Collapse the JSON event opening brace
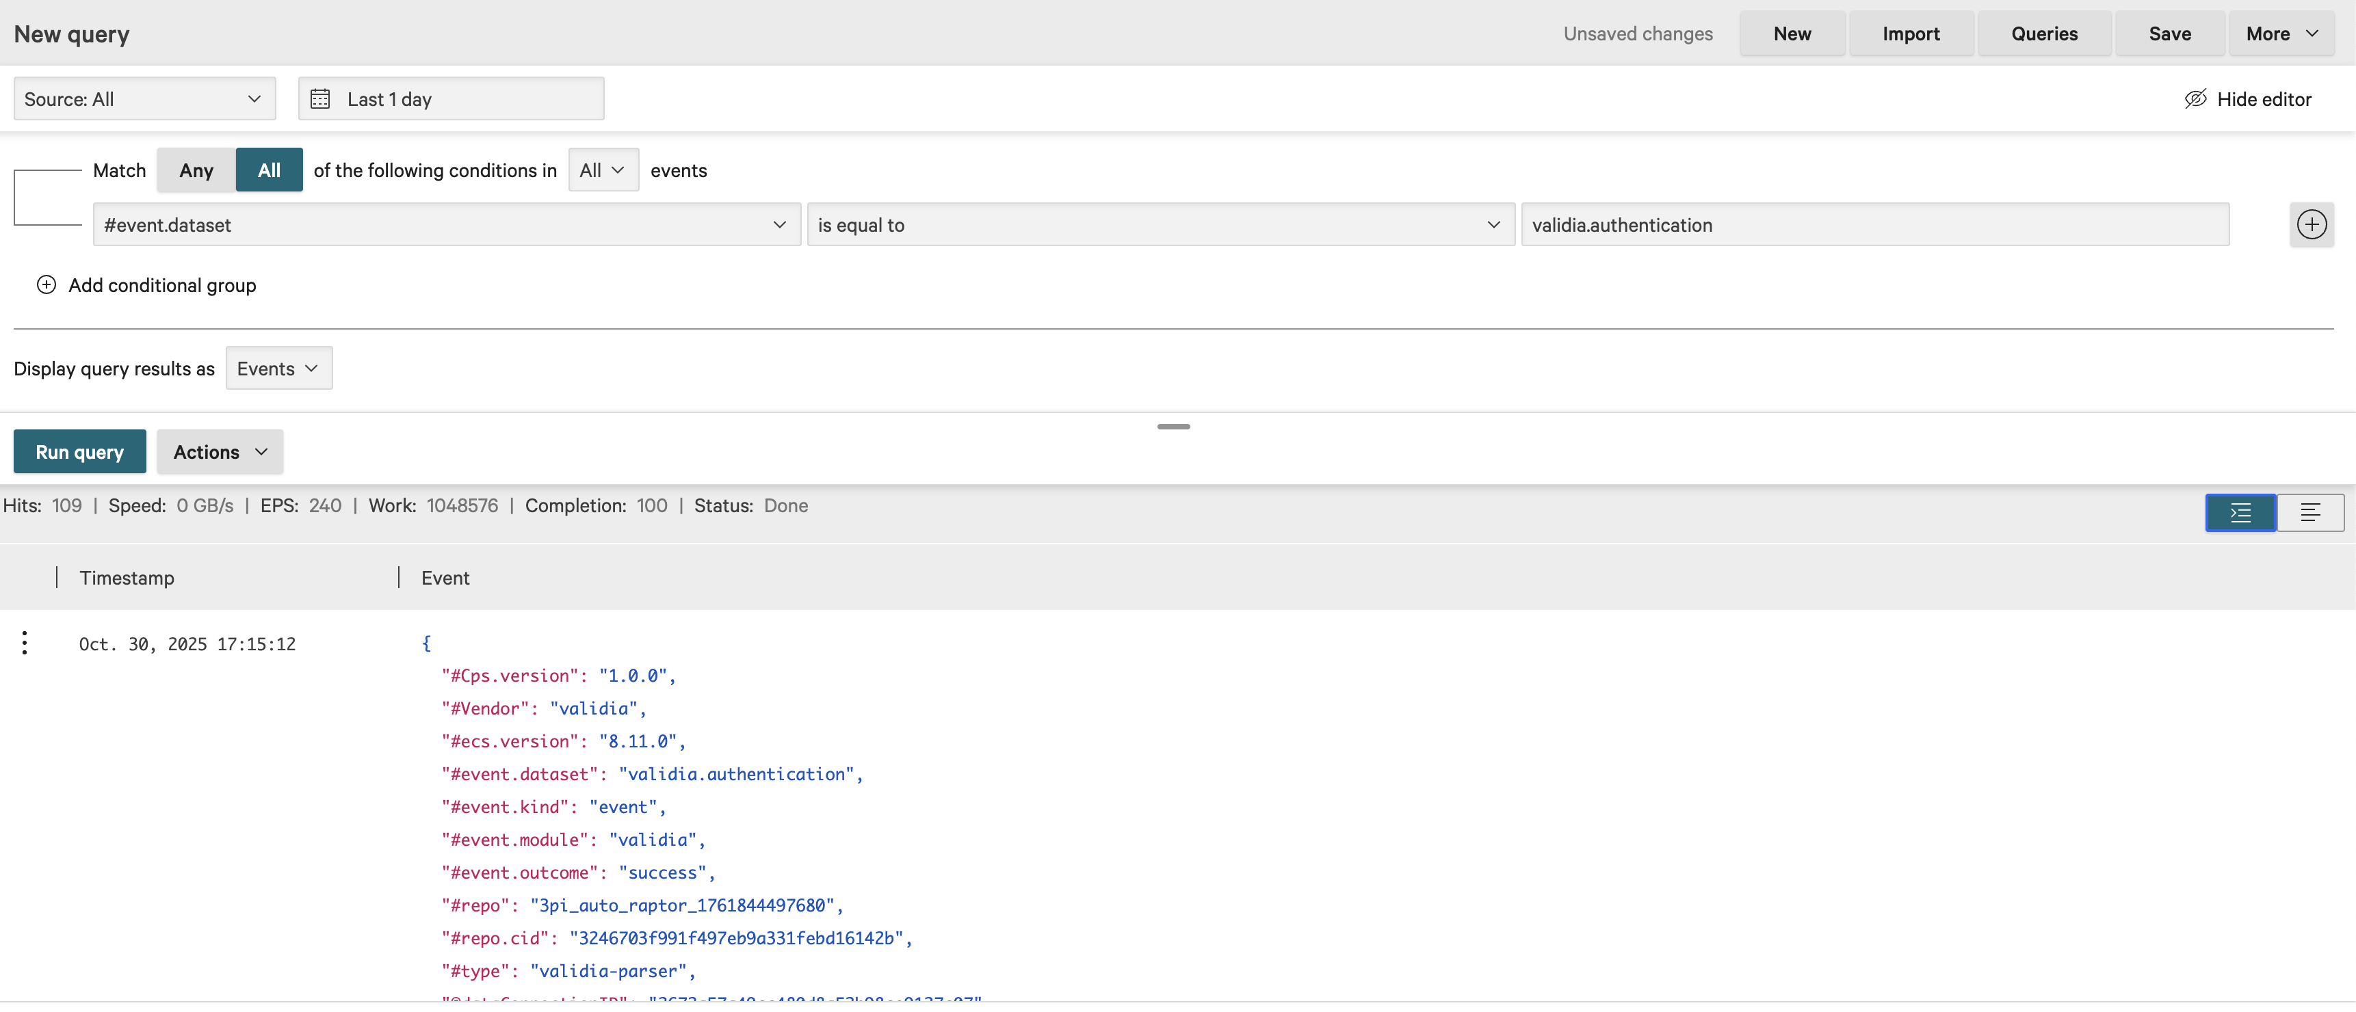Image resolution: width=2356 pixels, height=1012 pixels. [x=426, y=643]
